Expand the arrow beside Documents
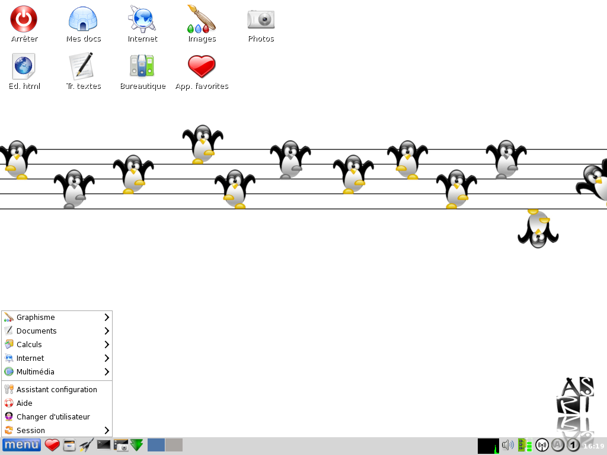This screenshot has height=455, width=607. point(107,331)
